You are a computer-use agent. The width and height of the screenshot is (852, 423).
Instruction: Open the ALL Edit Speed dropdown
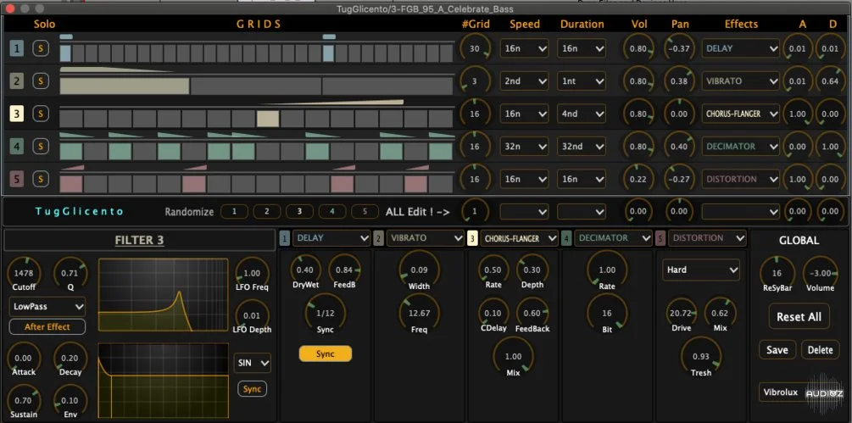[x=525, y=211]
